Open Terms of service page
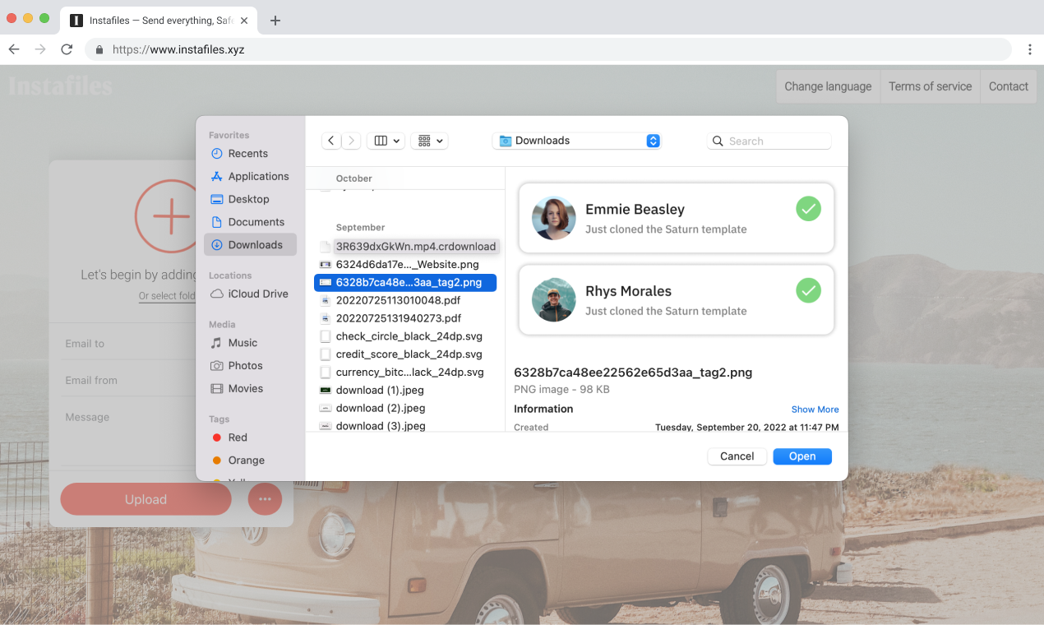The width and height of the screenshot is (1044, 625). (x=930, y=86)
